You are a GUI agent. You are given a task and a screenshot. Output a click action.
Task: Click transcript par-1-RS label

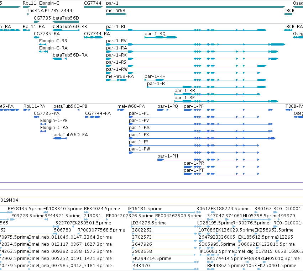pyautogui.click(x=116, y=62)
